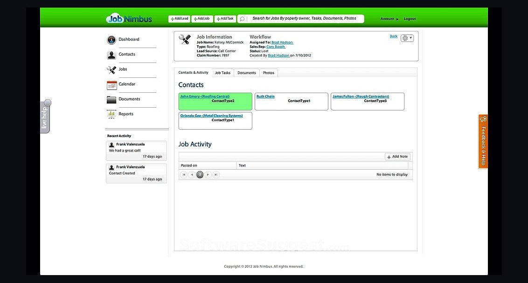Image resolution: width=528 pixels, height=283 pixels.
Task: Open the Feedback & Help side tab
Action: [x=483, y=142]
